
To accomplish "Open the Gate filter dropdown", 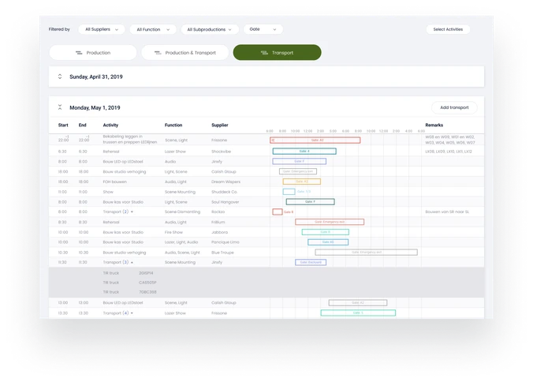I will pos(263,29).
